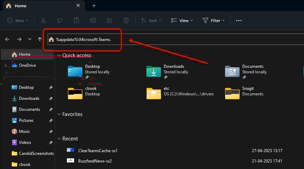The image size is (304, 169).
Task: Click the pin icon beside Pictures
Action: click(x=51, y=120)
